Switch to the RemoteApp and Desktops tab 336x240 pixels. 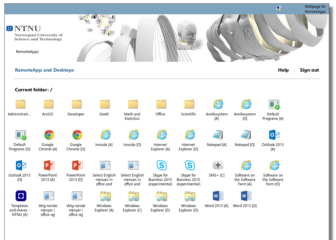point(44,70)
